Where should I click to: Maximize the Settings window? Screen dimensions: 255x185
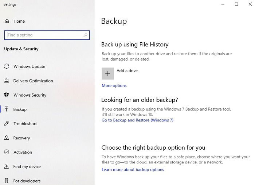[237, 4]
